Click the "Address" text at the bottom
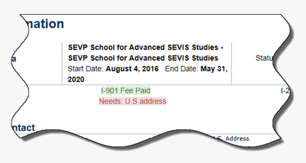The image size is (306, 163). pyautogui.click(x=237, y=139)
